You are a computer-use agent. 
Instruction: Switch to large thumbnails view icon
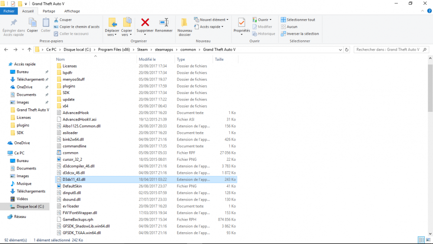(428, 240)
